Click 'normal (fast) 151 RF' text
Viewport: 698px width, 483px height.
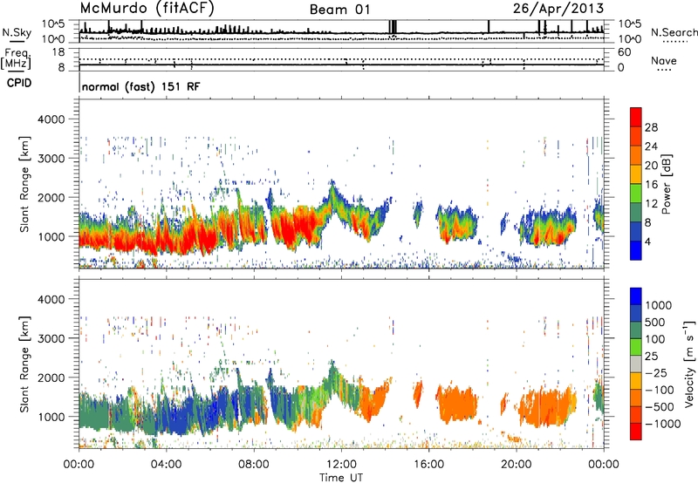pyautogui.click(x=141, y=86)
